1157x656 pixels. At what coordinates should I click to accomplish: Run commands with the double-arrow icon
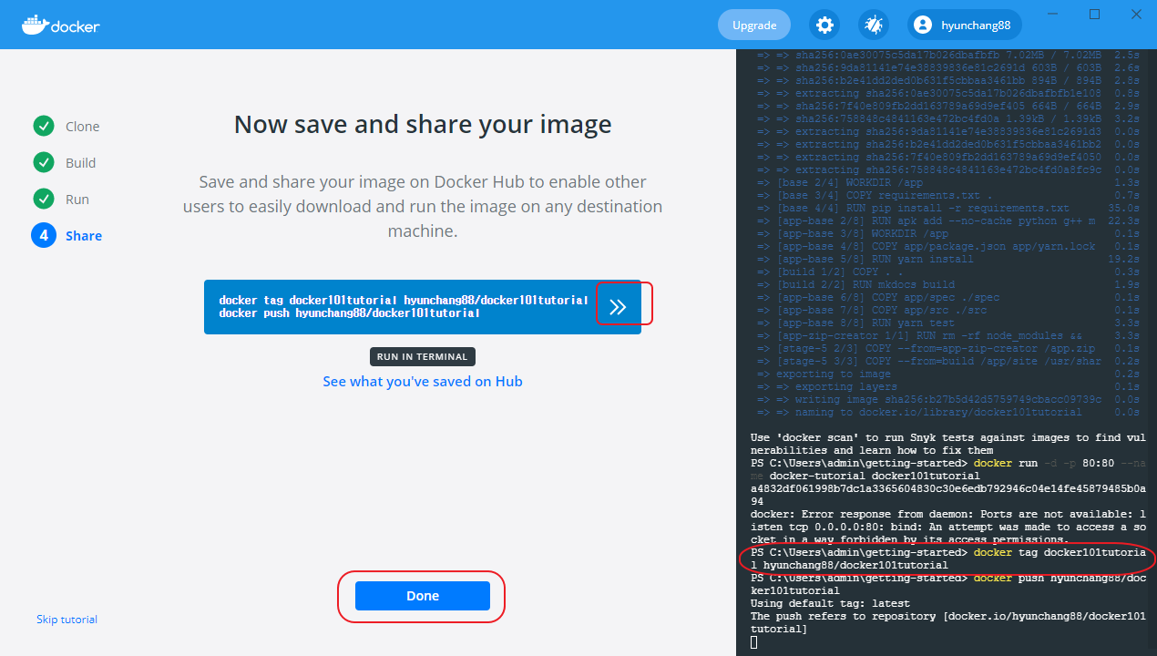point(618,307)
